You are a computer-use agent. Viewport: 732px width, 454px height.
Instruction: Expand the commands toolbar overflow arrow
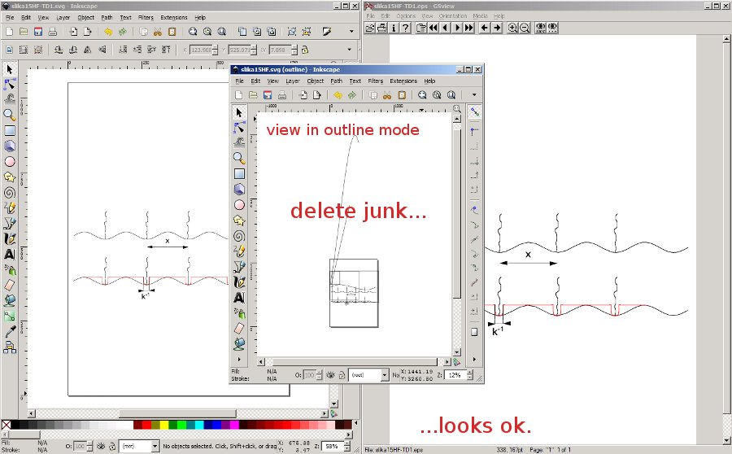pos(350,33)
